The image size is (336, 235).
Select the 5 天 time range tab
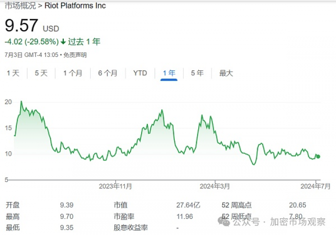(41, 73)
